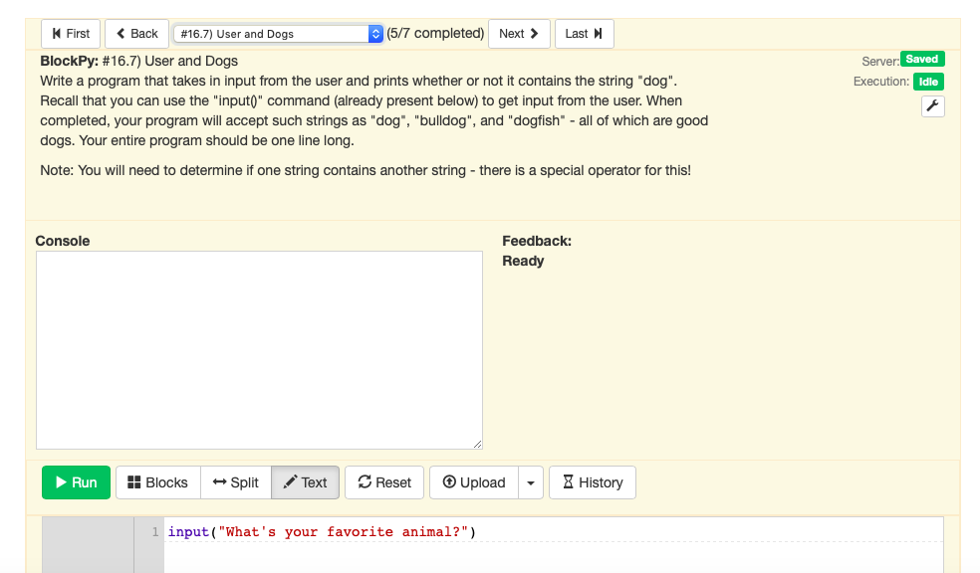Image resolution: width=980 pixels, height=573 pixels.
Task: Click the green Saved server status badge
Action: coord(922,60)
